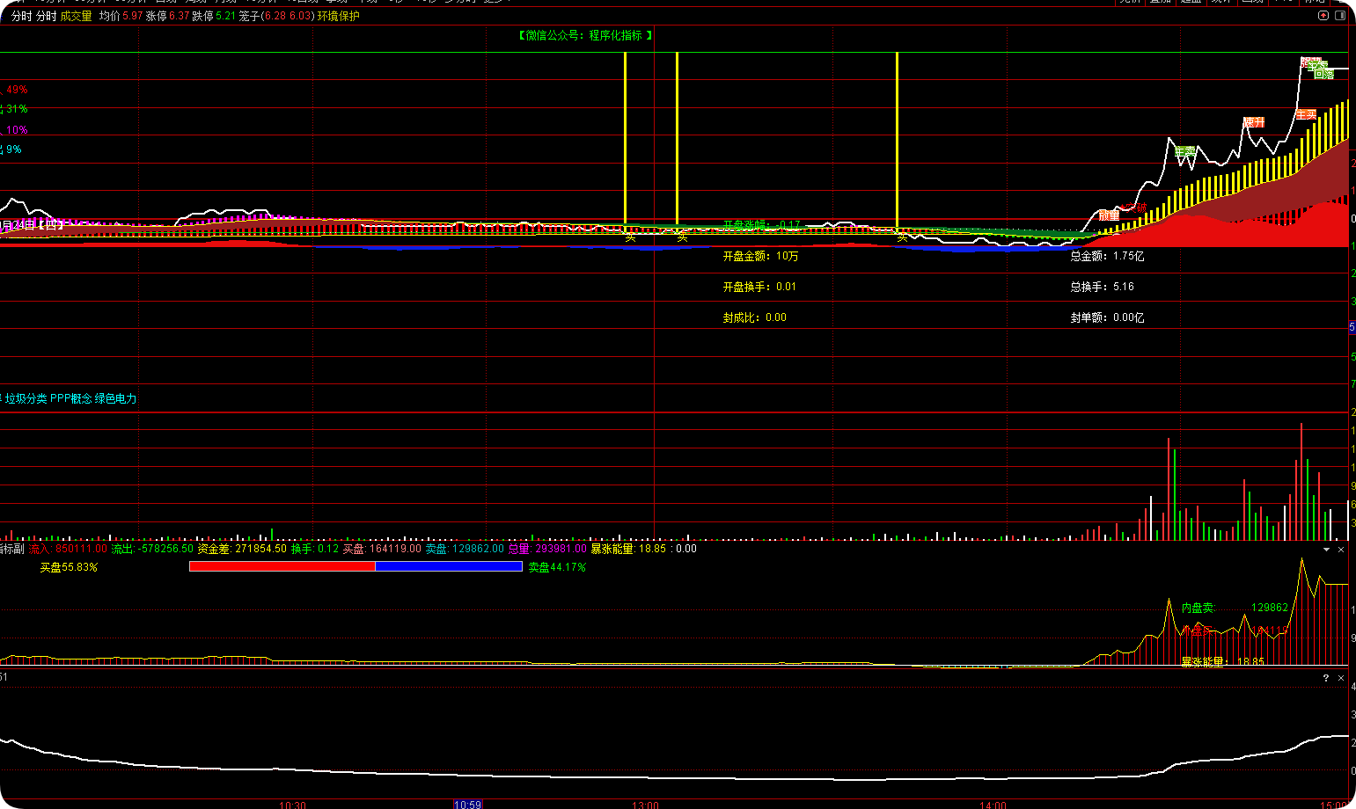
Task: Click the red up-arrow icon at top right
Action: tap(1323, 16)
